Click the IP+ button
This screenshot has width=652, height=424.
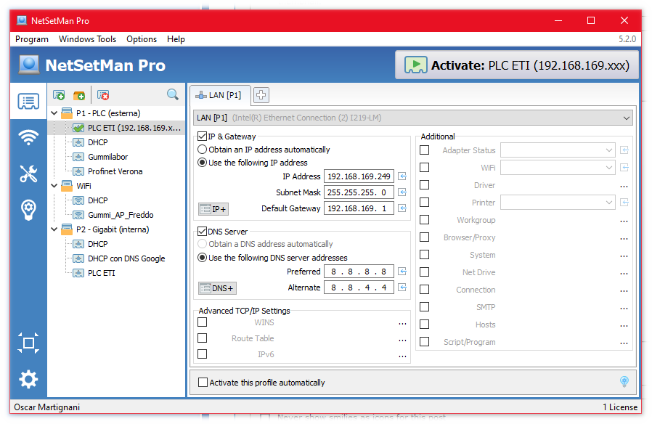pyautogui.click(x=213, y=209)
